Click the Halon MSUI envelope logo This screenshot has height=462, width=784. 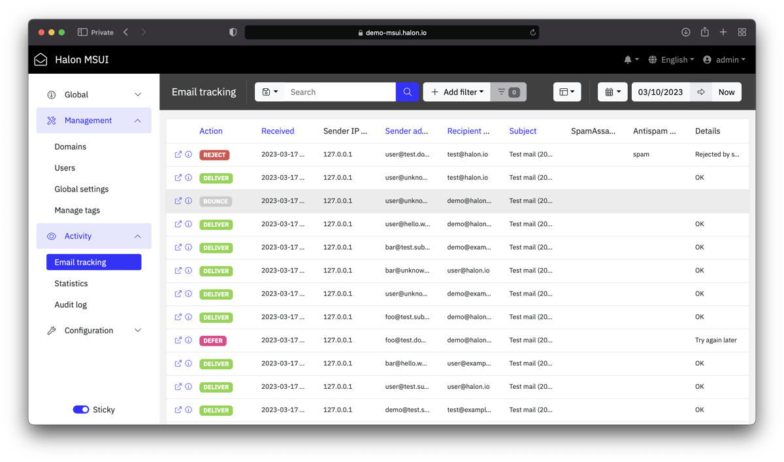[x=41, y=59]
